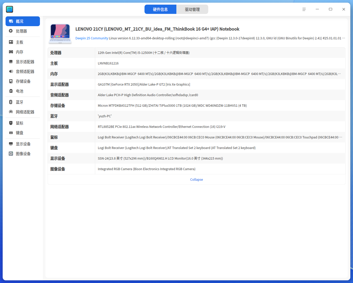Click the 图像设备 camera icon in sidebar
Image resolution: width=353 pixels, height=283 pixels.
pos(11,154)
